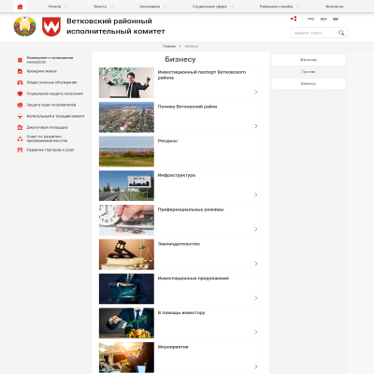Click the red home icon
This screenshot has height=374, width=374.
point(20,7)
